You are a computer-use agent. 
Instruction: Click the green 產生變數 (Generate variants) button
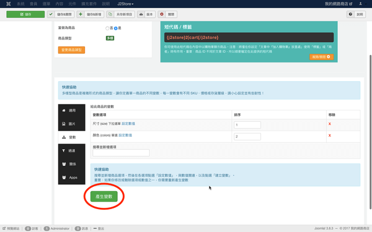[x=104, y=197]
